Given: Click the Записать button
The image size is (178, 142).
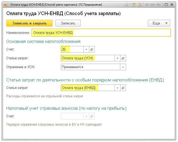Looking at the screenshot, I should click(68, 23).
